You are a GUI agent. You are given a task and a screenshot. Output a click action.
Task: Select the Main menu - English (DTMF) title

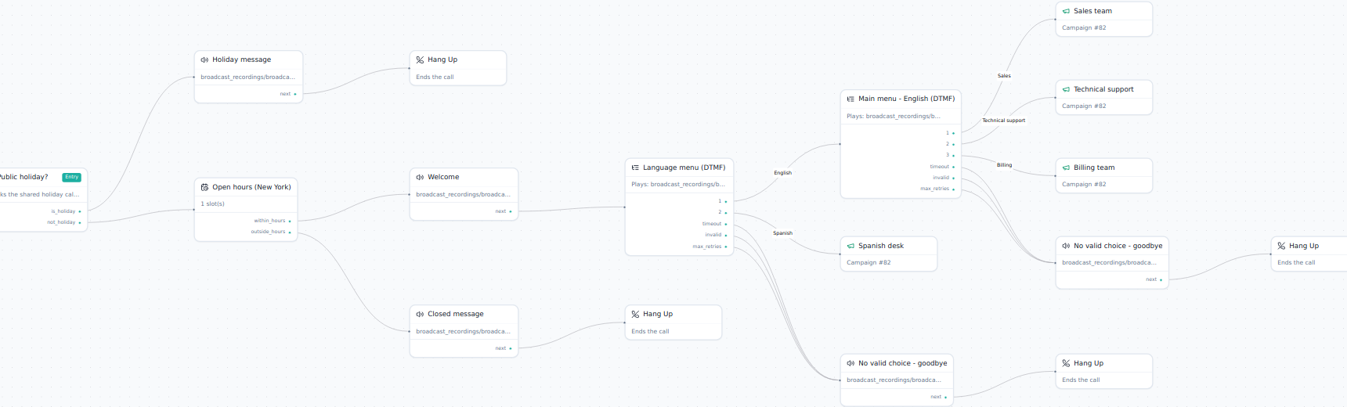pyautogui.click(x=907, y=99)
